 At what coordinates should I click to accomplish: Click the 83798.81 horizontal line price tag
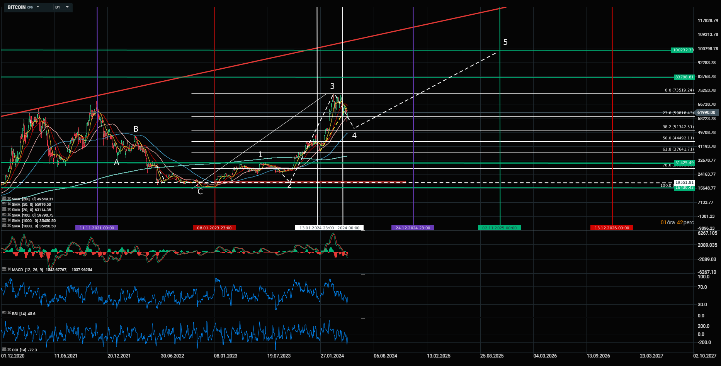click(684, 77)
